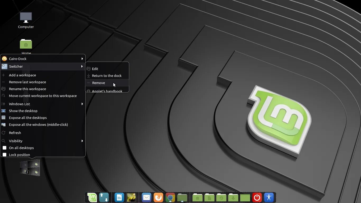361x203 pixels.
Task: Launch Chrome from the dock
Action: (x=170, y=197)
